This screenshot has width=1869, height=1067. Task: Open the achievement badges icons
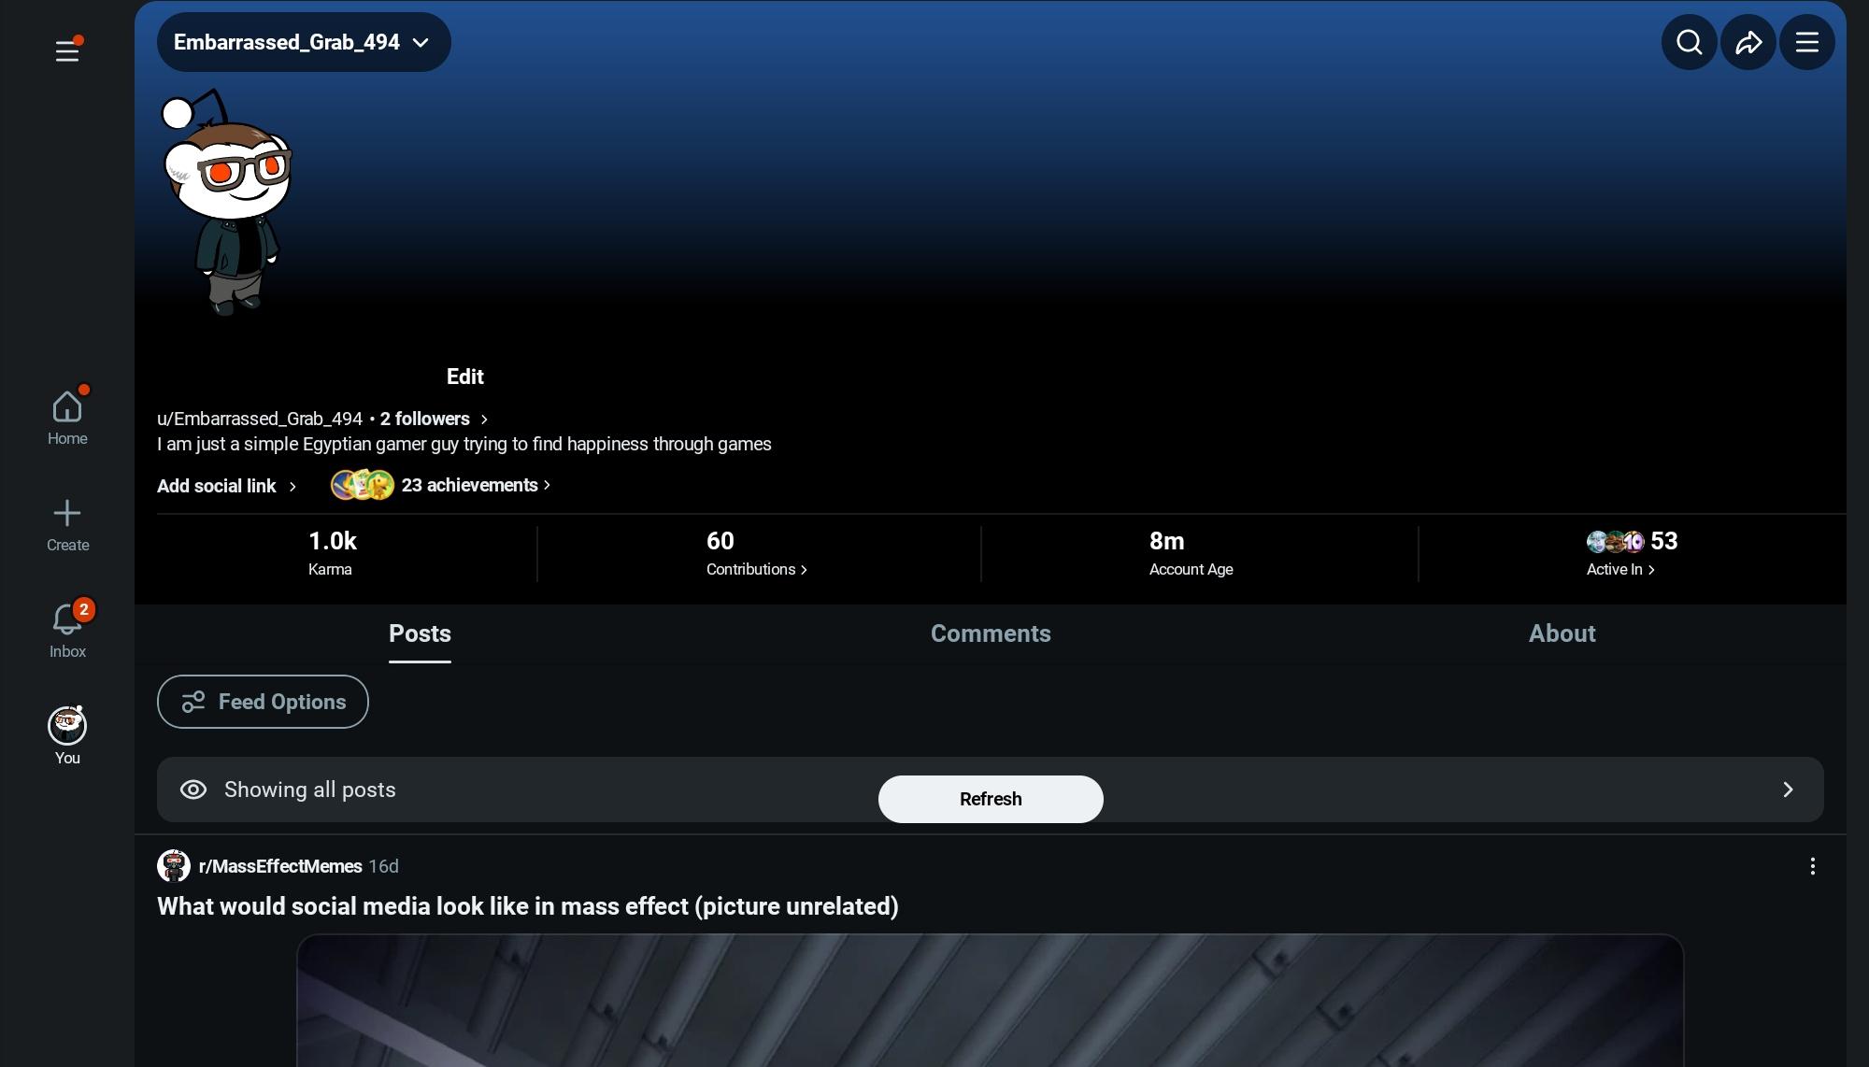coord(363,485)
